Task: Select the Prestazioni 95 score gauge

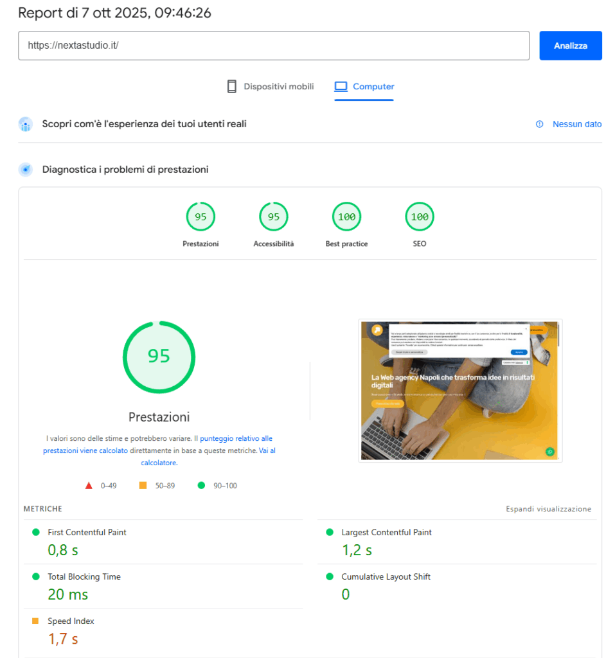Action: [201, 217]
